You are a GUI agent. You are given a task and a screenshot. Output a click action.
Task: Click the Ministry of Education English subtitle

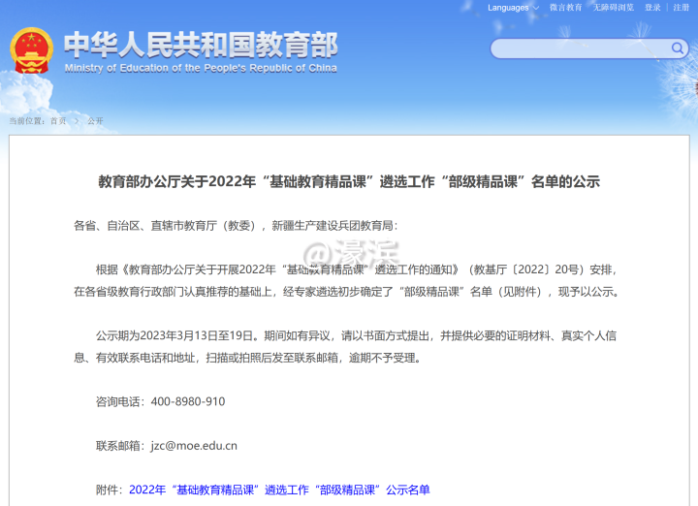point(201,69)
